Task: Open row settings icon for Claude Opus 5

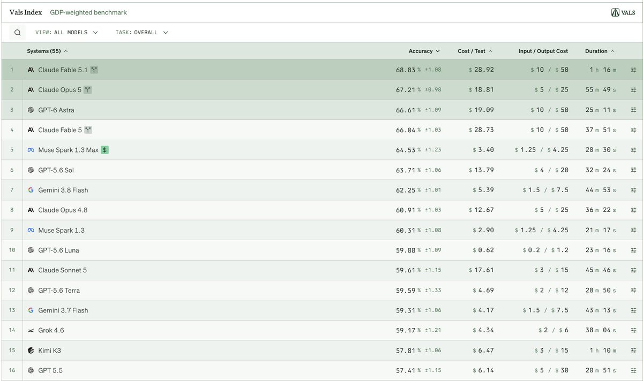Action: [x=633, y=90]
